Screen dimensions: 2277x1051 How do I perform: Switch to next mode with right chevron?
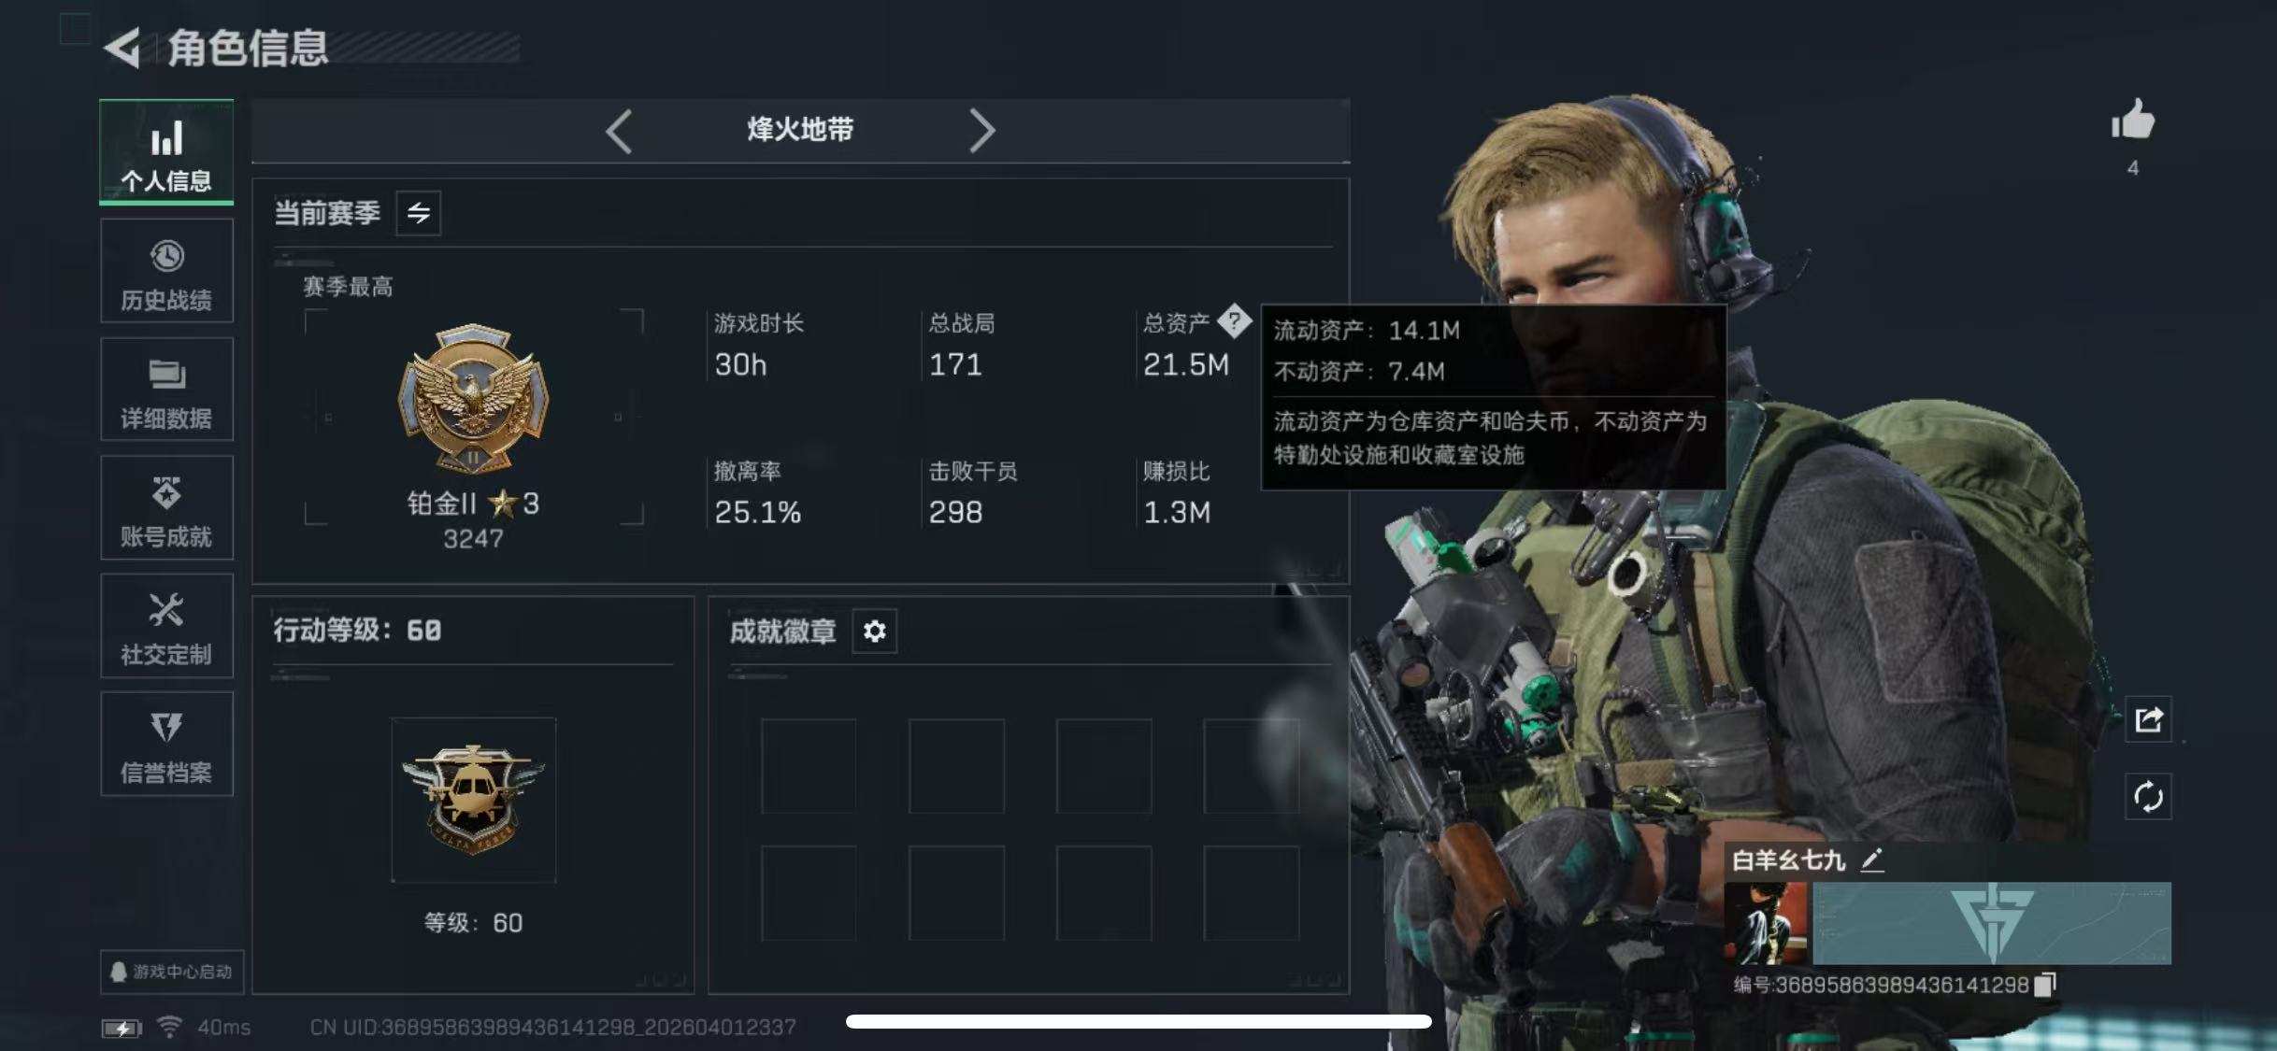(x=981, y=131)
